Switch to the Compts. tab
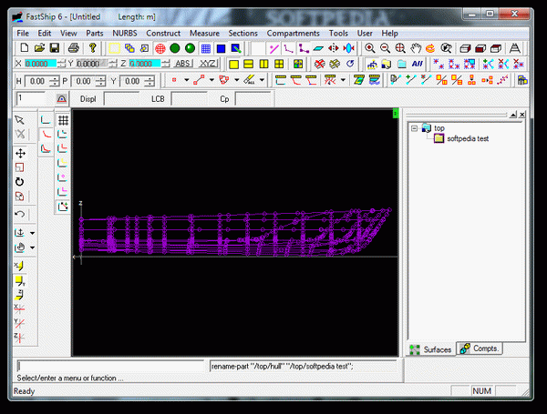547x414 pixels. [x=480, y=348]
